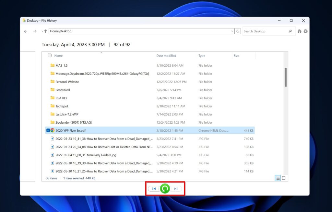The image size is (332, 212).
Task: Switch to details view layout
Action: coord(278,178)
